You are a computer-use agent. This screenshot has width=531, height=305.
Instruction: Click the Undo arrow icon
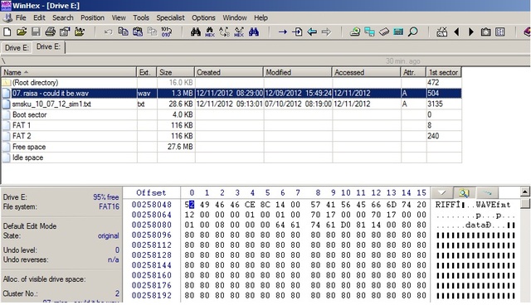point(109,31)
